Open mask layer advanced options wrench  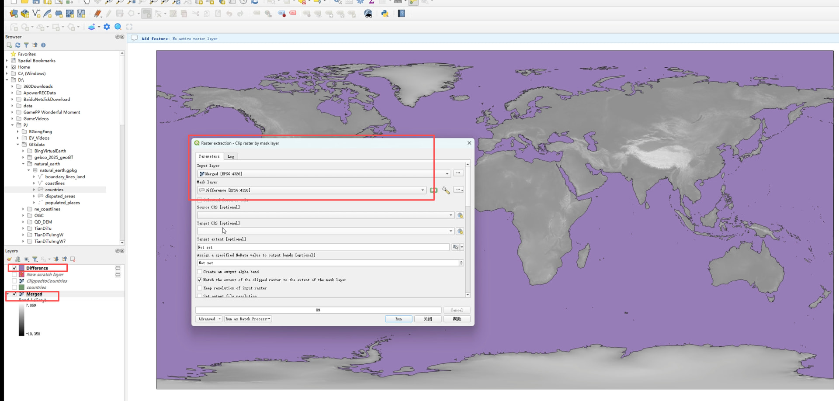coord(446,190)
